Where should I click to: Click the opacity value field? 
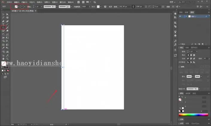[x=85, y=7]
